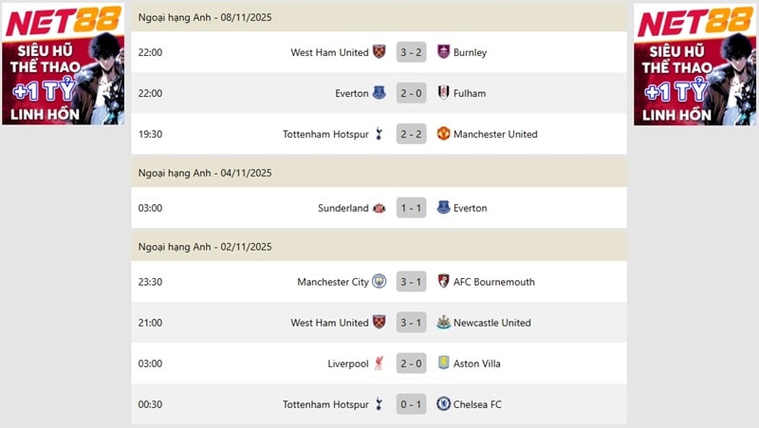Click the Newcastle United team name
This screenshot has width=759, height=428.
[x=491, y=323]
